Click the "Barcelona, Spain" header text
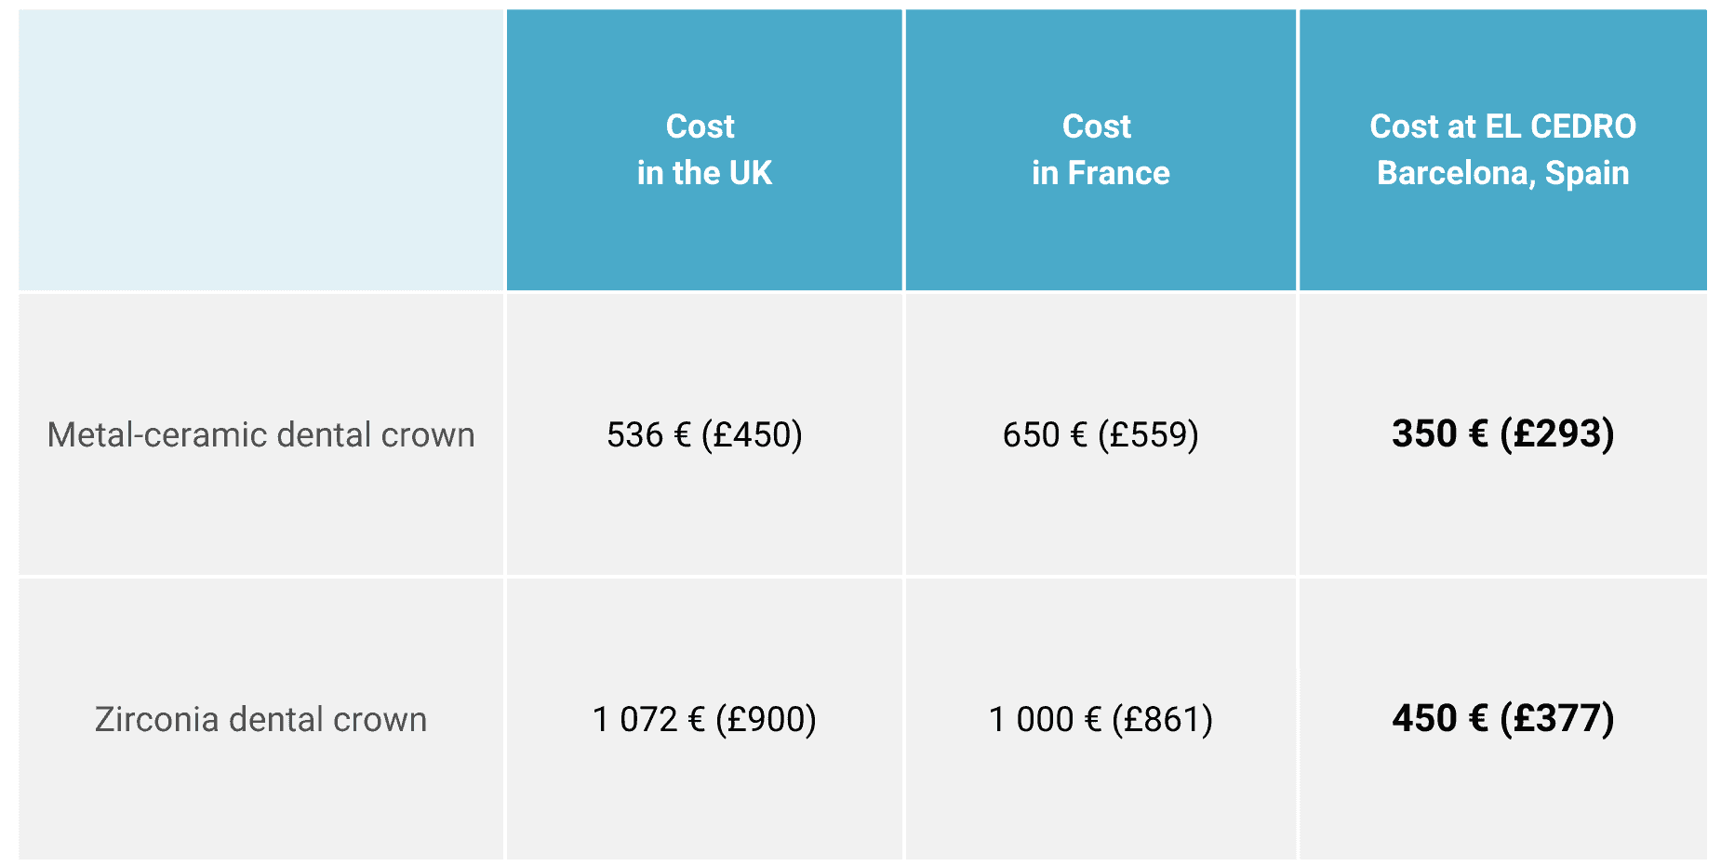 pyautogui.click(x=1502, y=173)
